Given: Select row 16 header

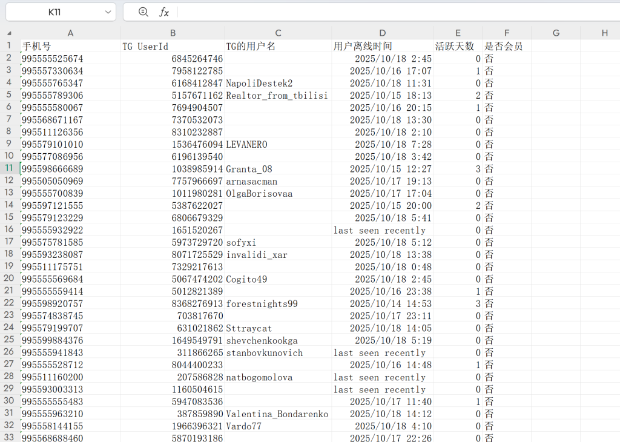Looking at the screenshot, I should tap(9, 229).
